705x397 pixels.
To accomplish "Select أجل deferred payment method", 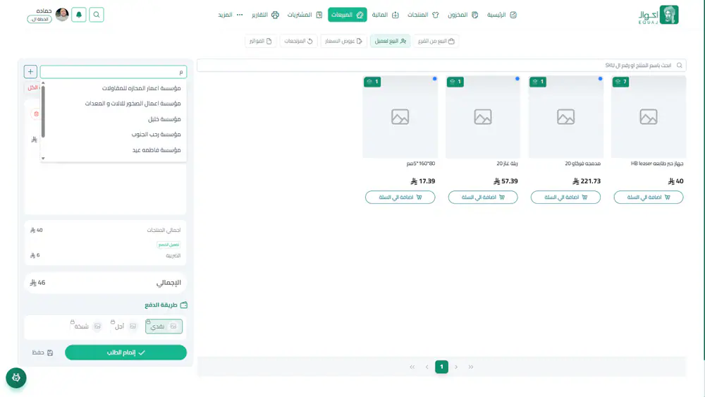I will (125, 326).
